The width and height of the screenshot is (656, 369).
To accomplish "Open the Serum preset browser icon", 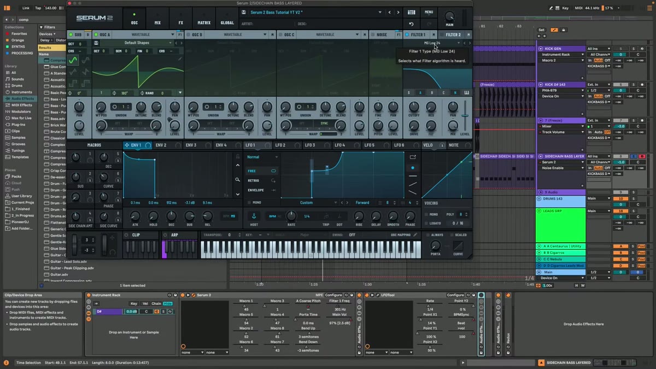I will click(x=411, y=12).
